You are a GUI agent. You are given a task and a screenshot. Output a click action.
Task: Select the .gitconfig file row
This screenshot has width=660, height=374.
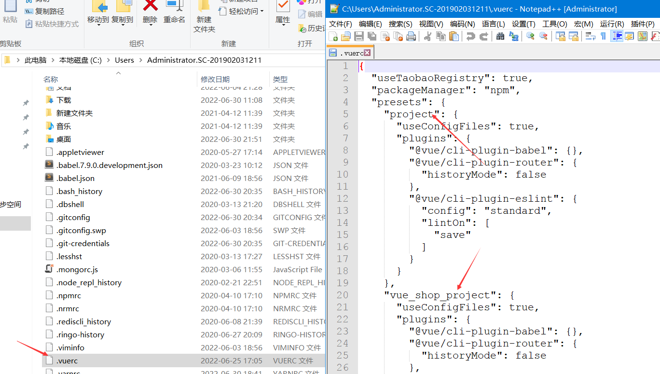point(183,217)
